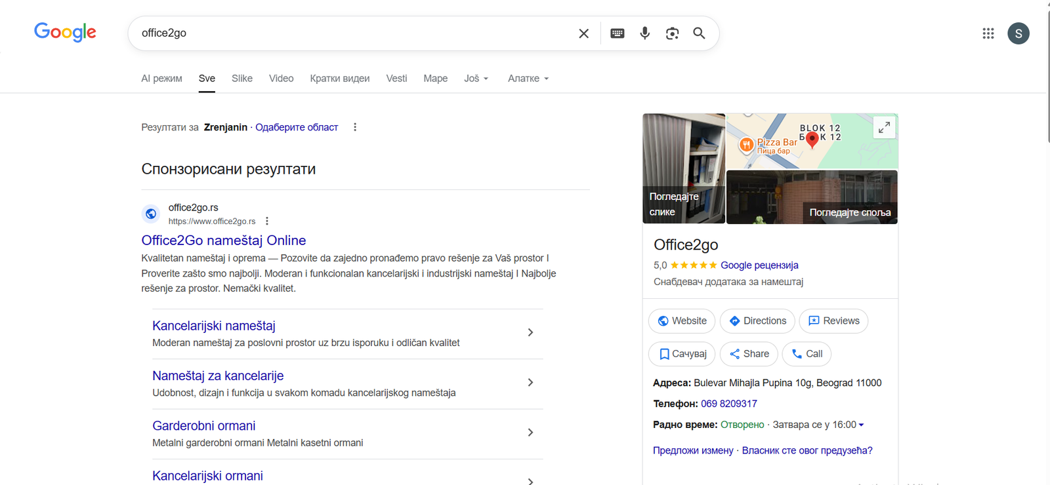Open the on-screen keyboard input tool
1050x485 pixels.
click(617, 33)
